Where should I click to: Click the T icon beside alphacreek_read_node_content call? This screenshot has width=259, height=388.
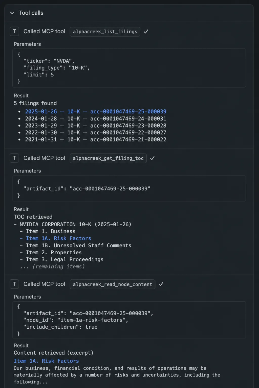14,284
